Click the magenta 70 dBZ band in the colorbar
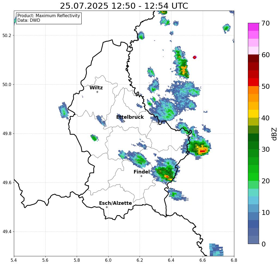Image resolution: width=280 pixels, height=265 pixels. [253, 27]
